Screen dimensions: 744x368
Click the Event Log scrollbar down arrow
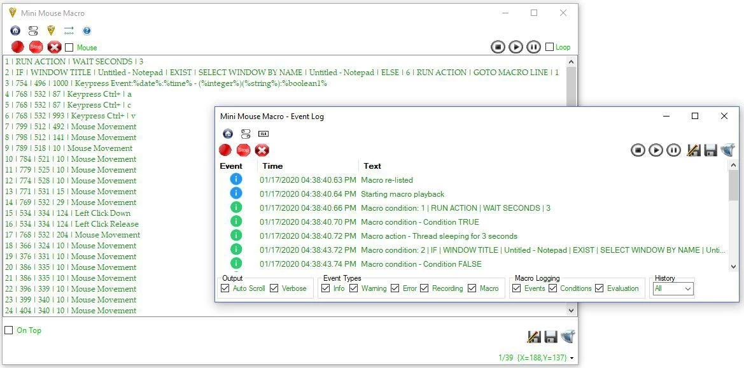(734, 267)
